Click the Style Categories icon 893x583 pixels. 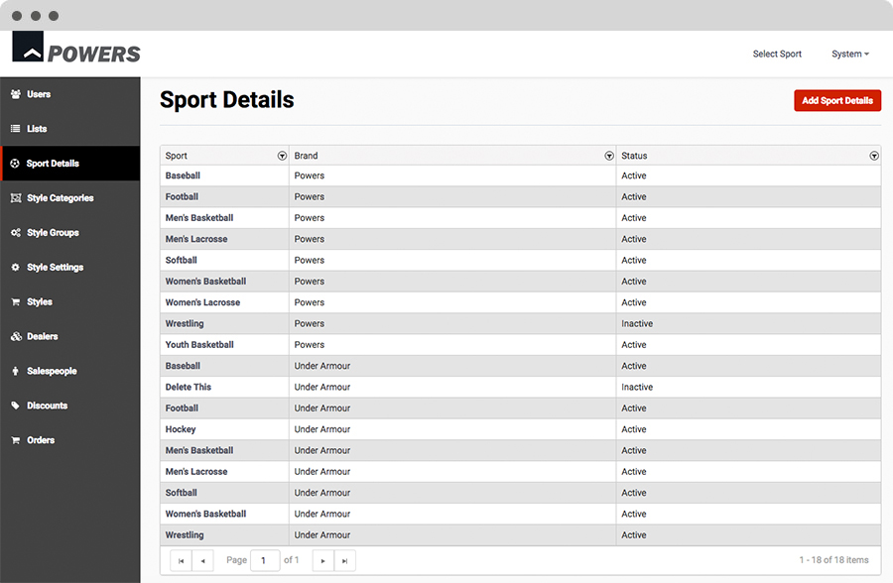tap(15, 198)
